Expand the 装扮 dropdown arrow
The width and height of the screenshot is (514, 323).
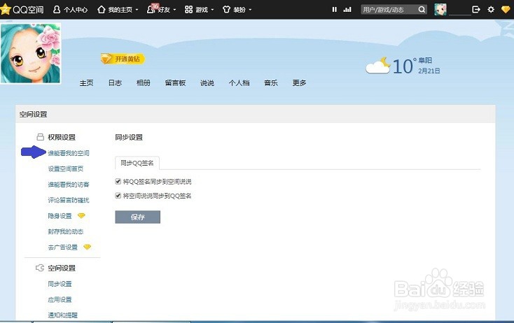pos(250,10)
